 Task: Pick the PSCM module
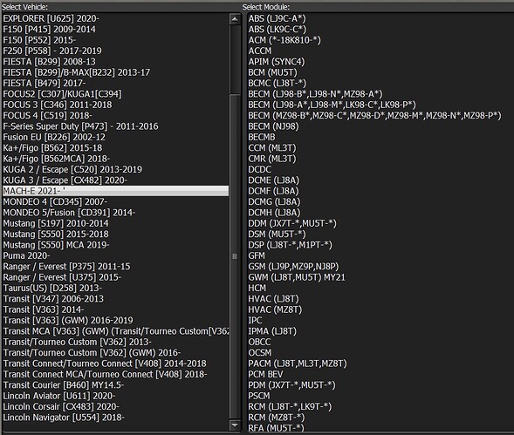259,396
